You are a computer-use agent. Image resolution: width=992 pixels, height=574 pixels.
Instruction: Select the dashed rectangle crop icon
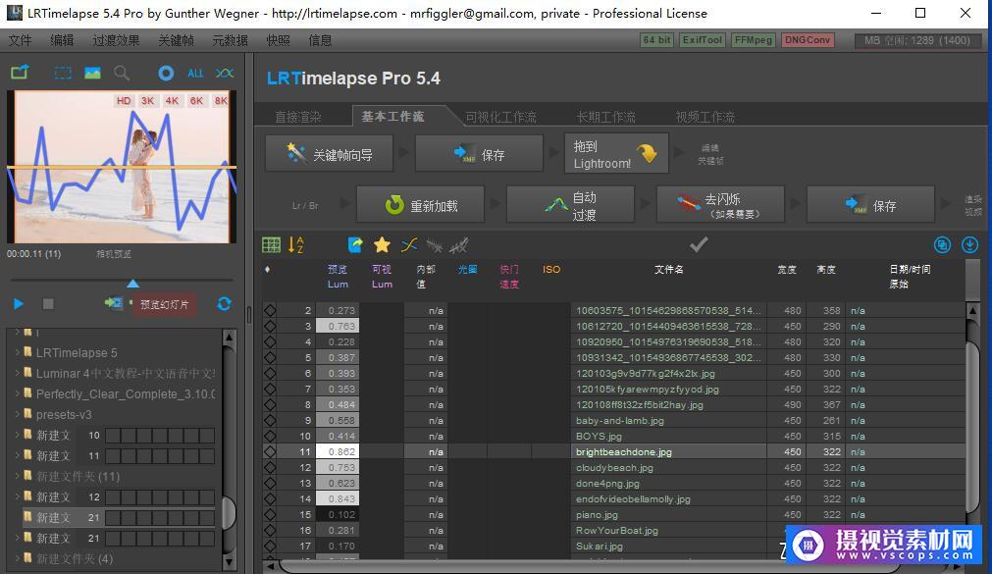click(63, 73)
